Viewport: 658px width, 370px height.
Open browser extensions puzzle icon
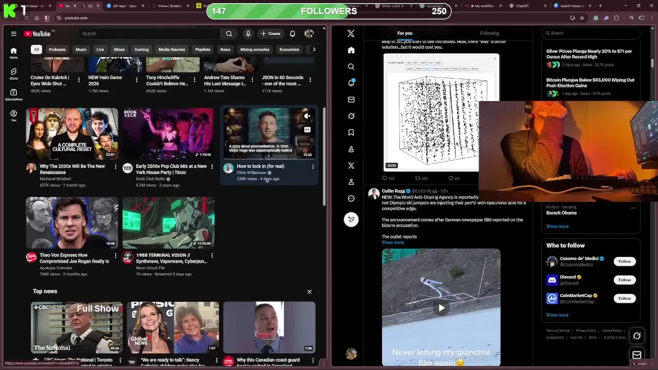(616, 18)
